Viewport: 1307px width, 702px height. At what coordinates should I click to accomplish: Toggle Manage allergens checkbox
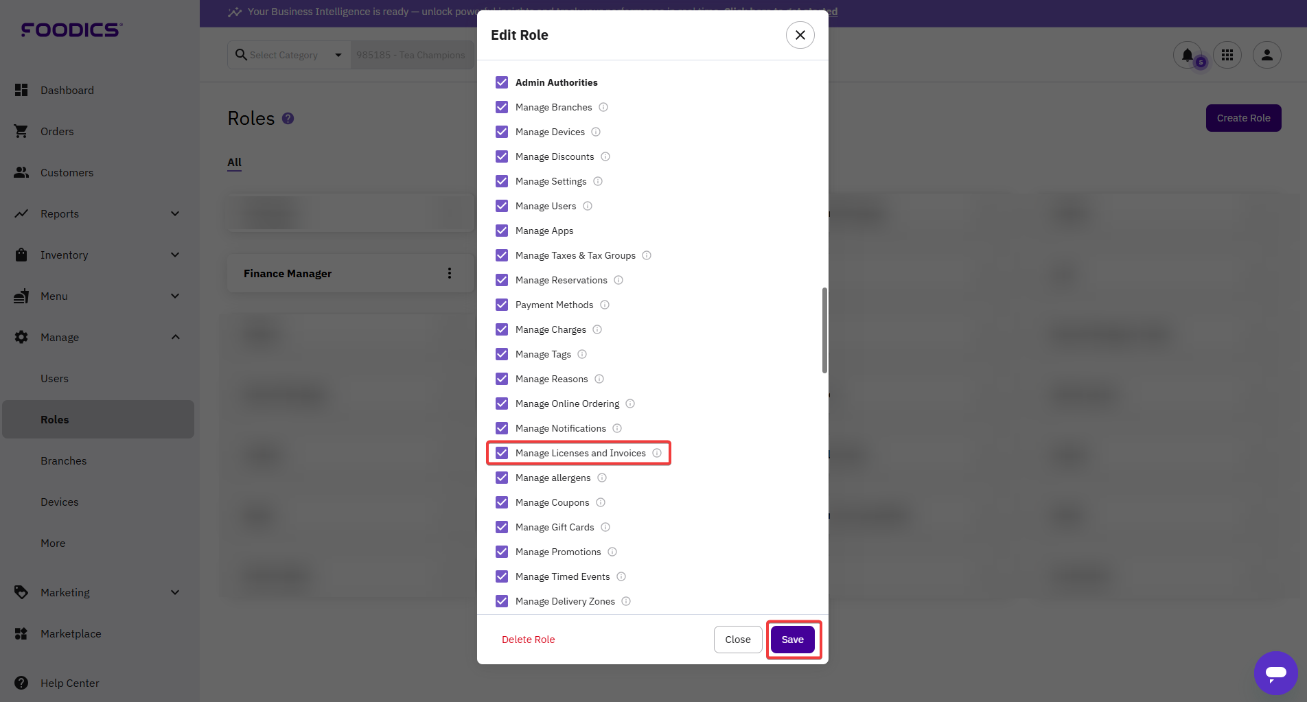tap(502, 478)
